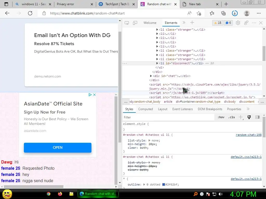This screenshot has height=199, width=266.
Task: Close the DevTools panel
Action: (261, 23)
